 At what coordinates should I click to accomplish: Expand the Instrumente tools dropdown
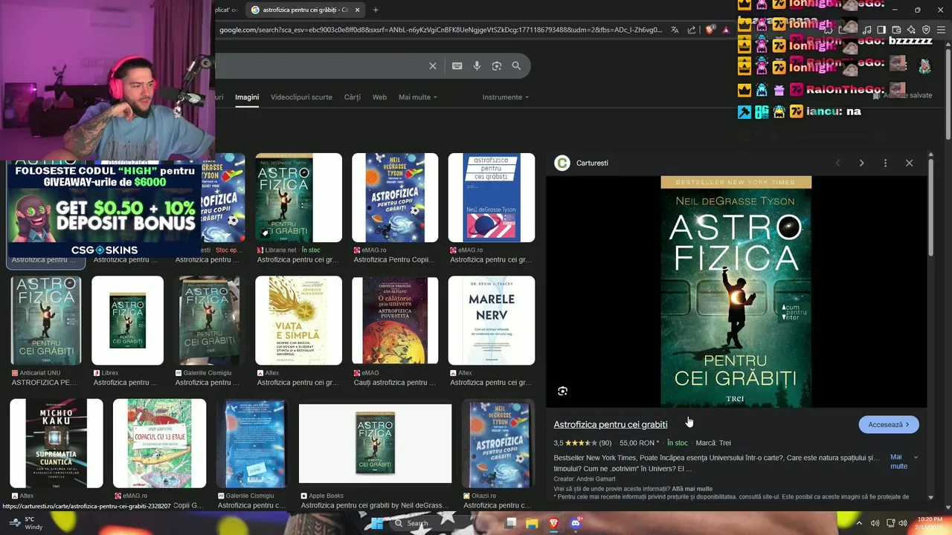[506, 97]
